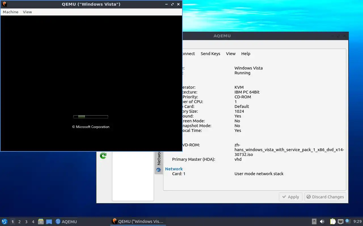Open the View menu in QEMU window
Viewport: 363px width, 226px height.
(x=27, y=12)
